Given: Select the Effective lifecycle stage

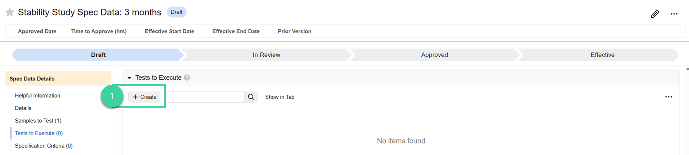Looking at the screenshot, I should [602, 55].
